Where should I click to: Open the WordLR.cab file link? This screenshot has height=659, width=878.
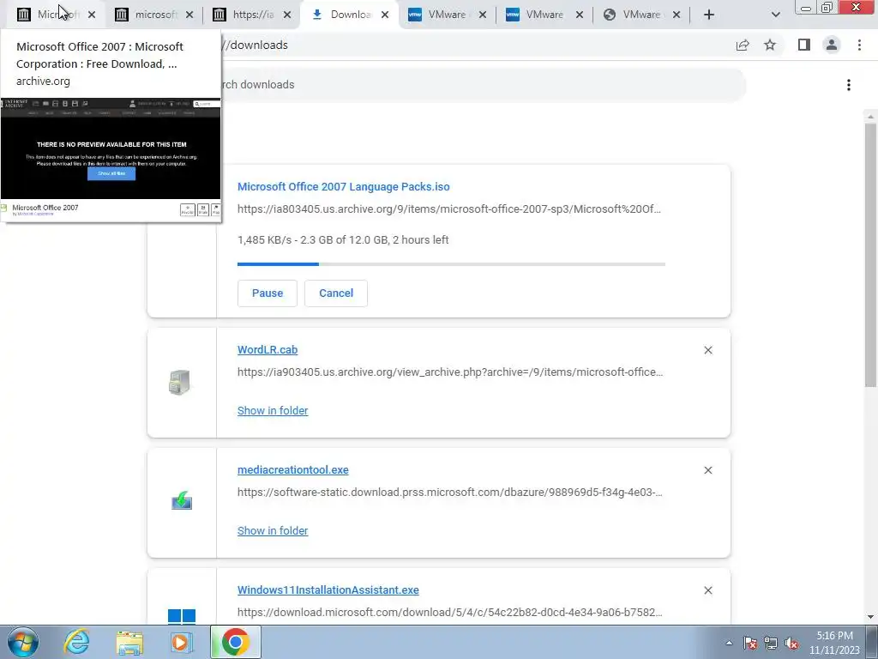[x=268, y=350]
